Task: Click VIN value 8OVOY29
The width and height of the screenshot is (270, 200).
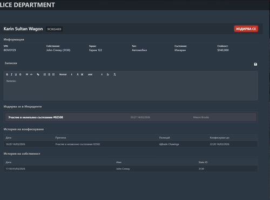Action: tap(10, 50)
